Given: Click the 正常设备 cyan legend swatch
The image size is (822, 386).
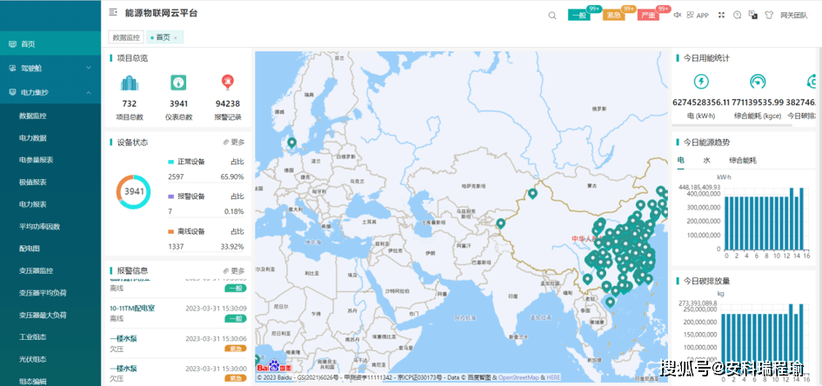Looking at the screenshot, I should (170, 162).
